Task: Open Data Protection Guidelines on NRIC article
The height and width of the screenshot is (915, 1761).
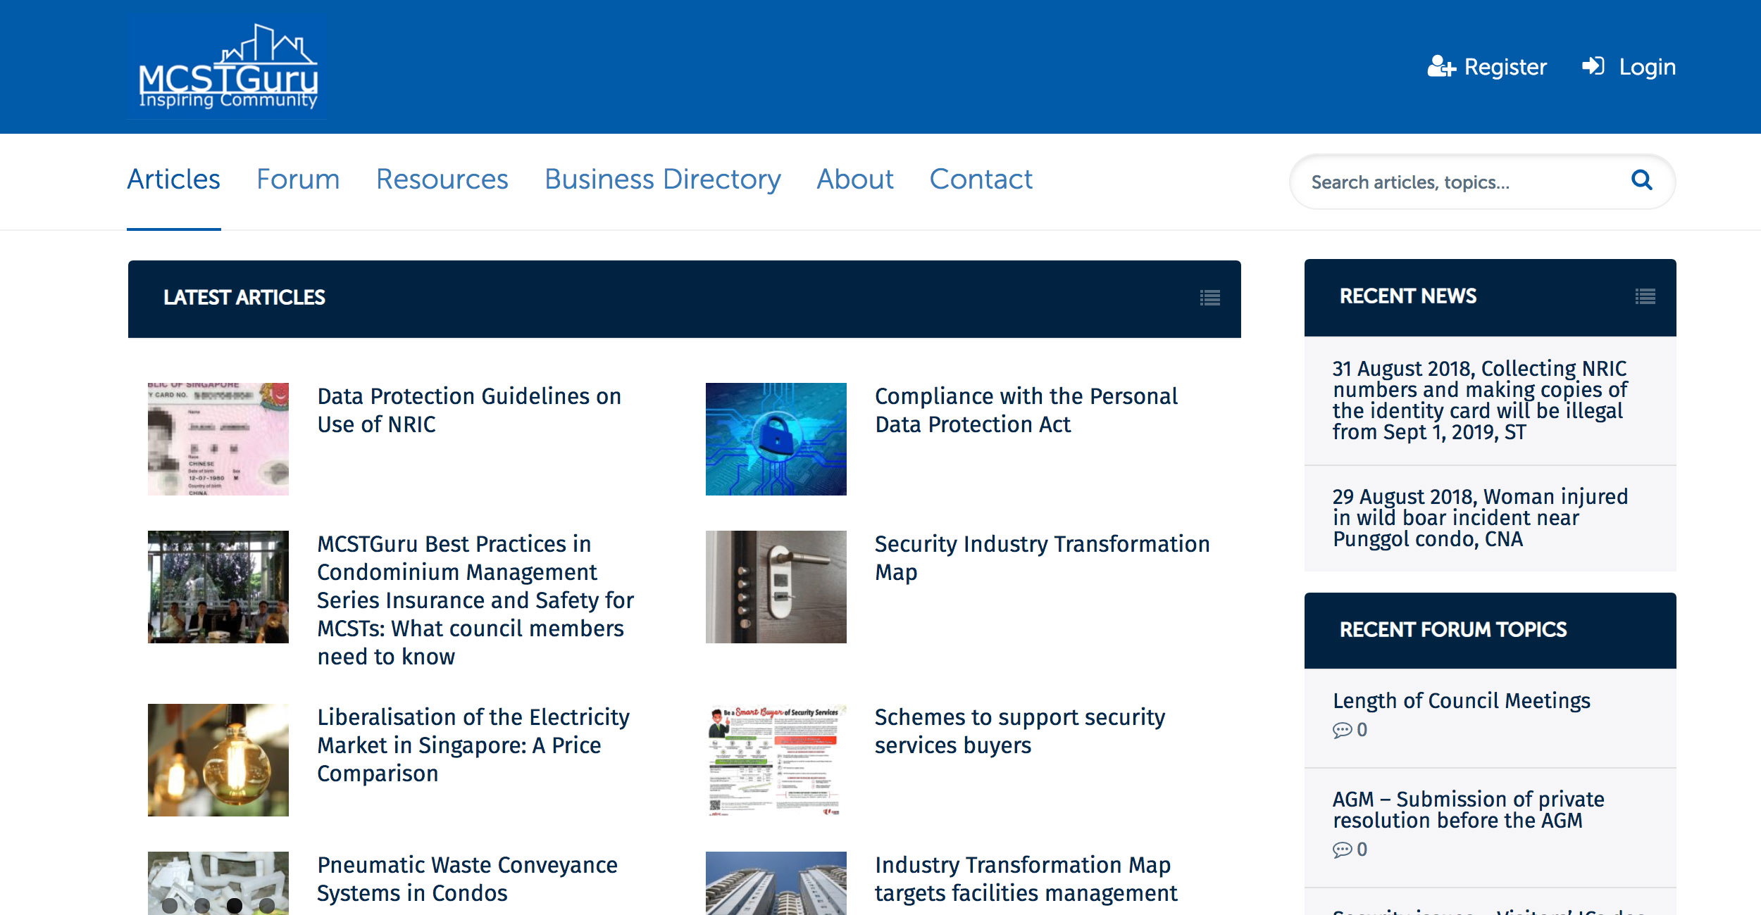Action: point(468,410)
